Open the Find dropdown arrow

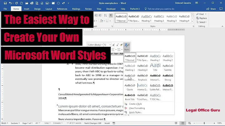point(206,14)
